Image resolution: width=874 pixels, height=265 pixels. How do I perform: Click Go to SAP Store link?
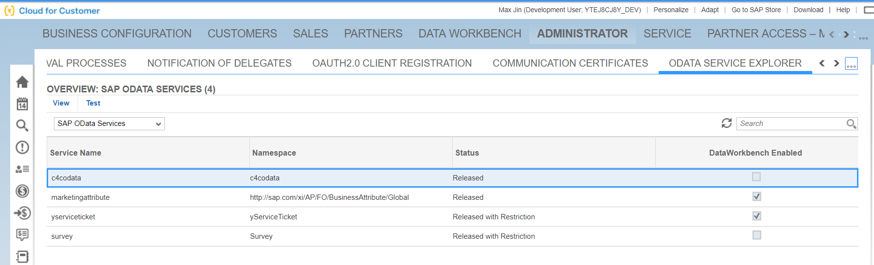(756, 10)
